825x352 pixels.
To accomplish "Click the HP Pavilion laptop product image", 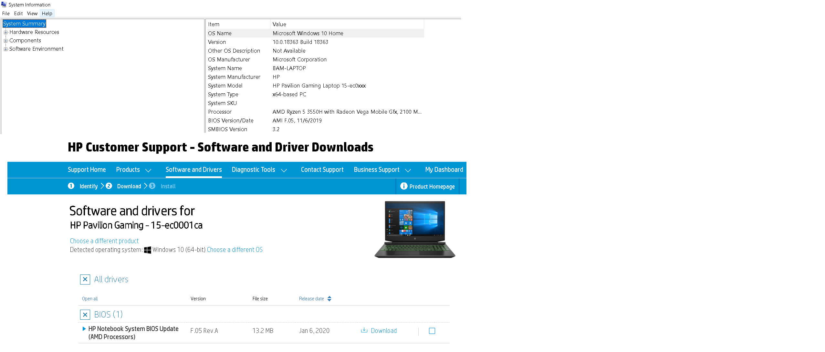I will tap(415, 229).
